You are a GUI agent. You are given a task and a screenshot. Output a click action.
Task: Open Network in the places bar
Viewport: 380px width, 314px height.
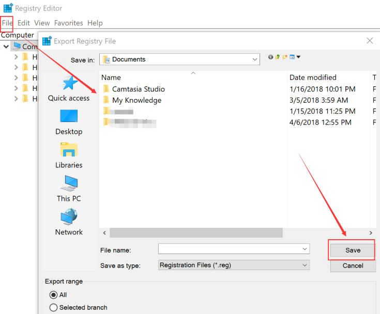(69, 223)
